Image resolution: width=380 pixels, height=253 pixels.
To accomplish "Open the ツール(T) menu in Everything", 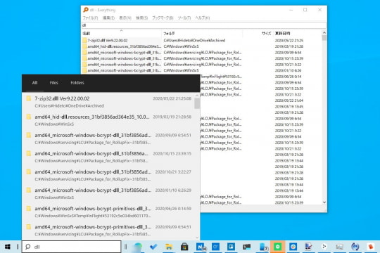I will click(184, 18).
